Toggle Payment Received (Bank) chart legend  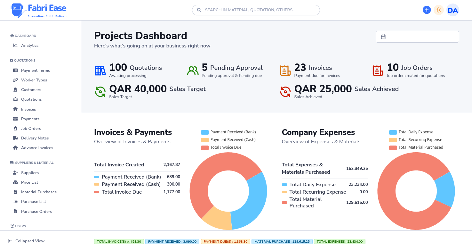coord(228,132)
